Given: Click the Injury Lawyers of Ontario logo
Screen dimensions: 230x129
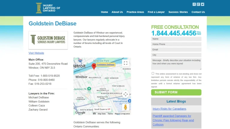Looking at the screenshot, I should coord(48,8).
